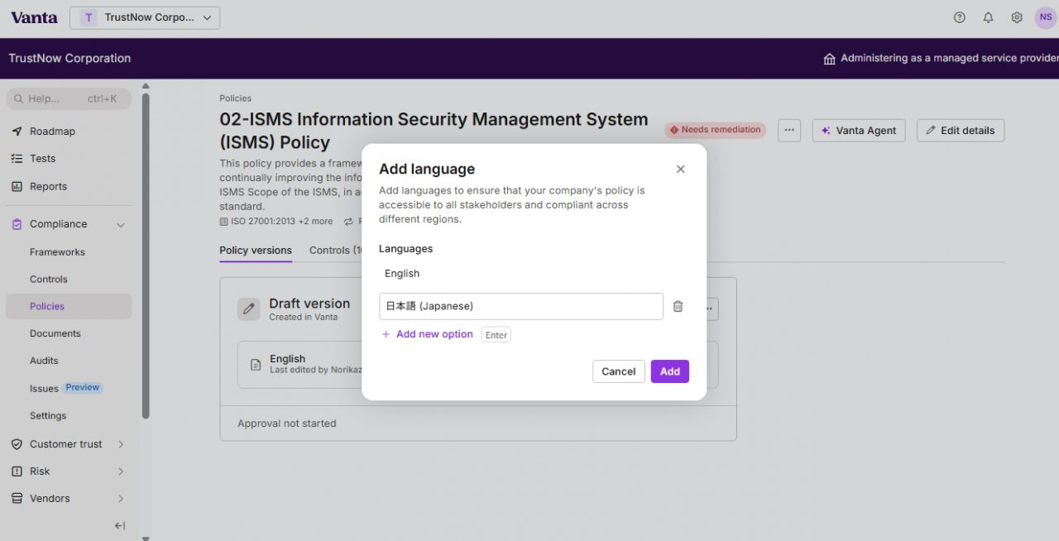The image size is (1059, 541).
Task: Click the Roadmap rocket icon
Action: pos(17,132)
